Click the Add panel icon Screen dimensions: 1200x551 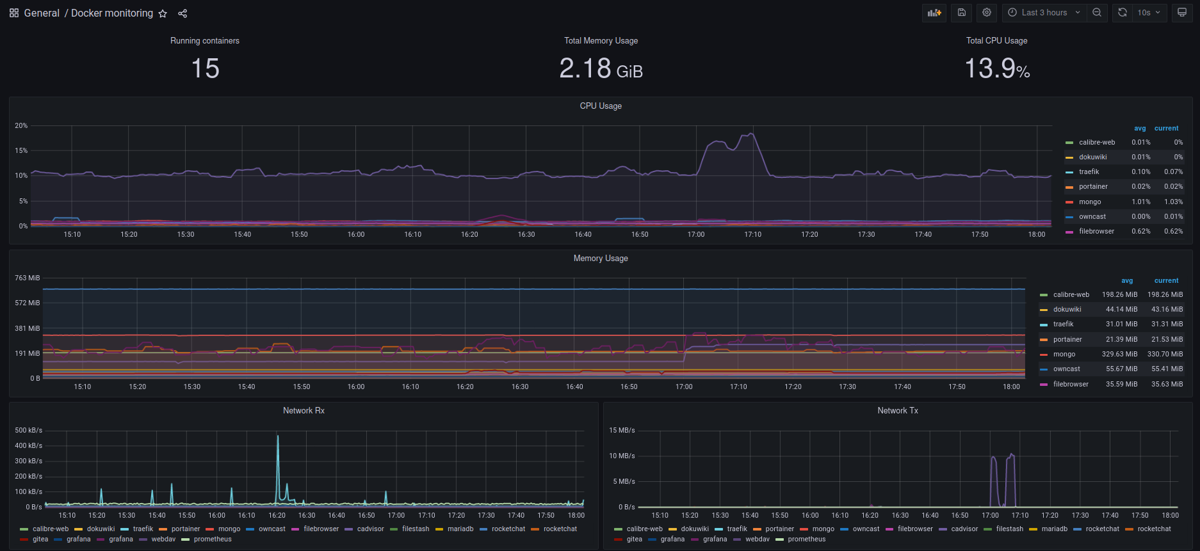pyautogui.click(x=934, y=13)
